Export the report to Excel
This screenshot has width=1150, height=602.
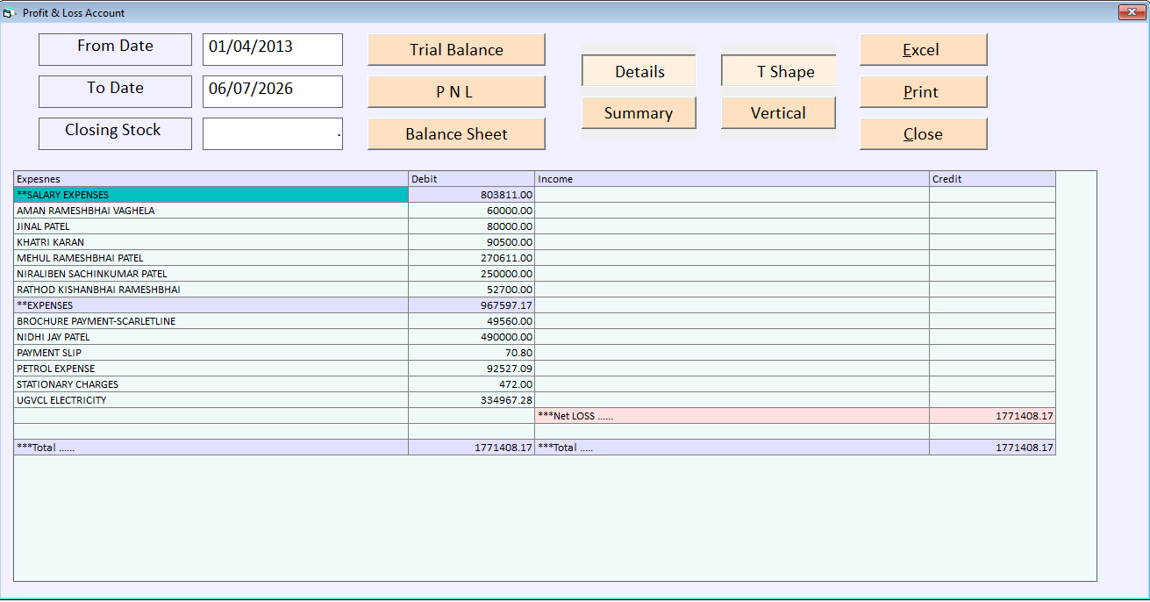[923, 50]
